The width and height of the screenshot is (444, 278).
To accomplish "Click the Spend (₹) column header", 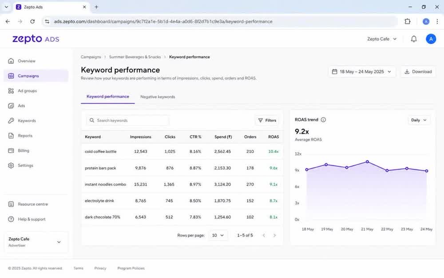I will tap(223, 137).
